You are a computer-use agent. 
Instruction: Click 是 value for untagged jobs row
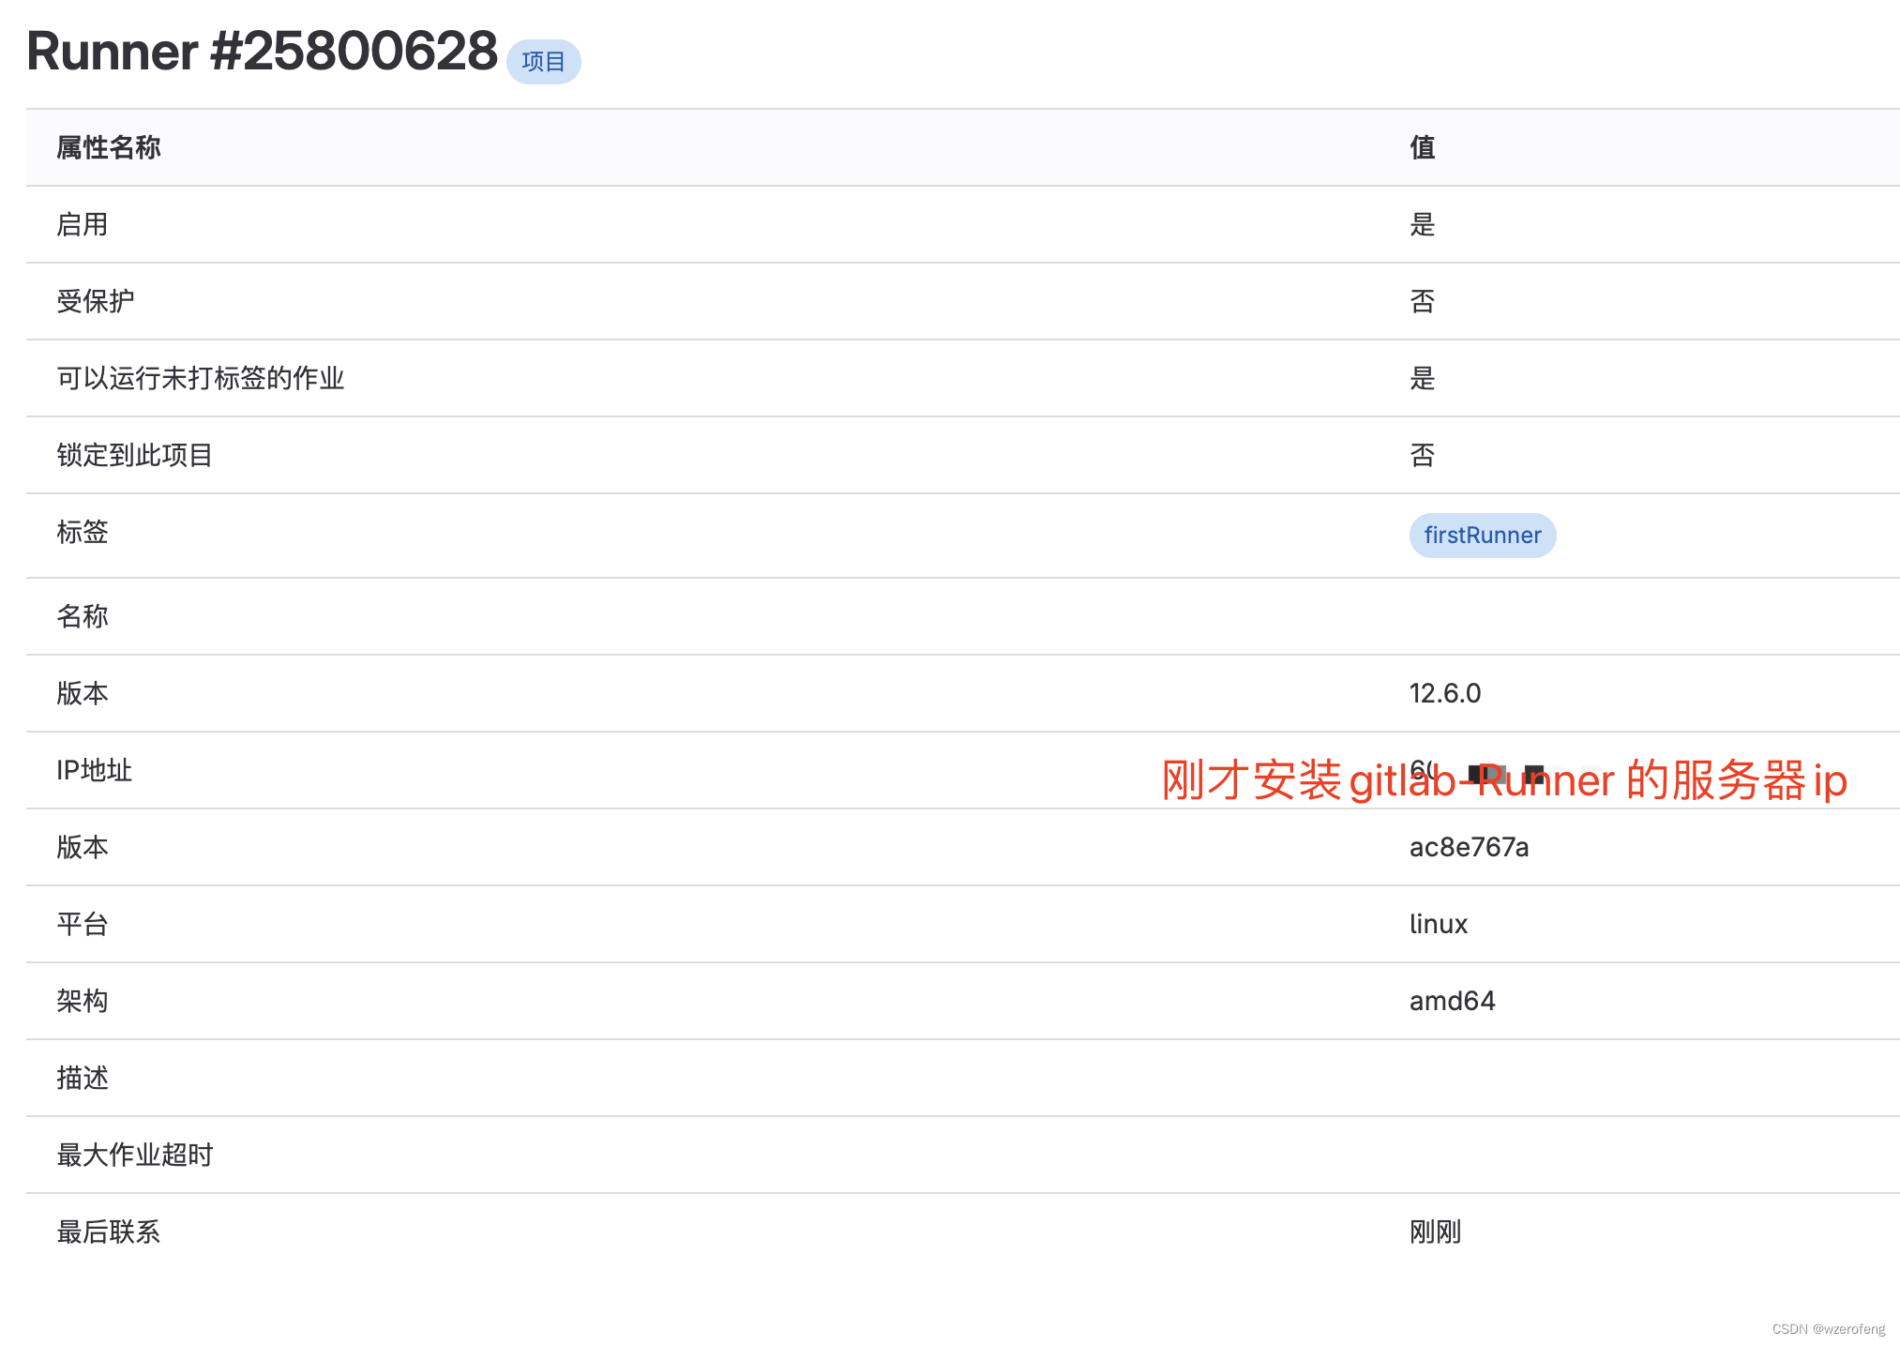coord(1422,378)
